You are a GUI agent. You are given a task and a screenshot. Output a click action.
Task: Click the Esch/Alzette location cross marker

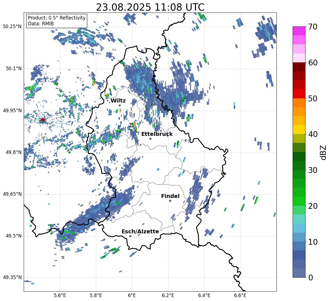click(x=130, y=236)
